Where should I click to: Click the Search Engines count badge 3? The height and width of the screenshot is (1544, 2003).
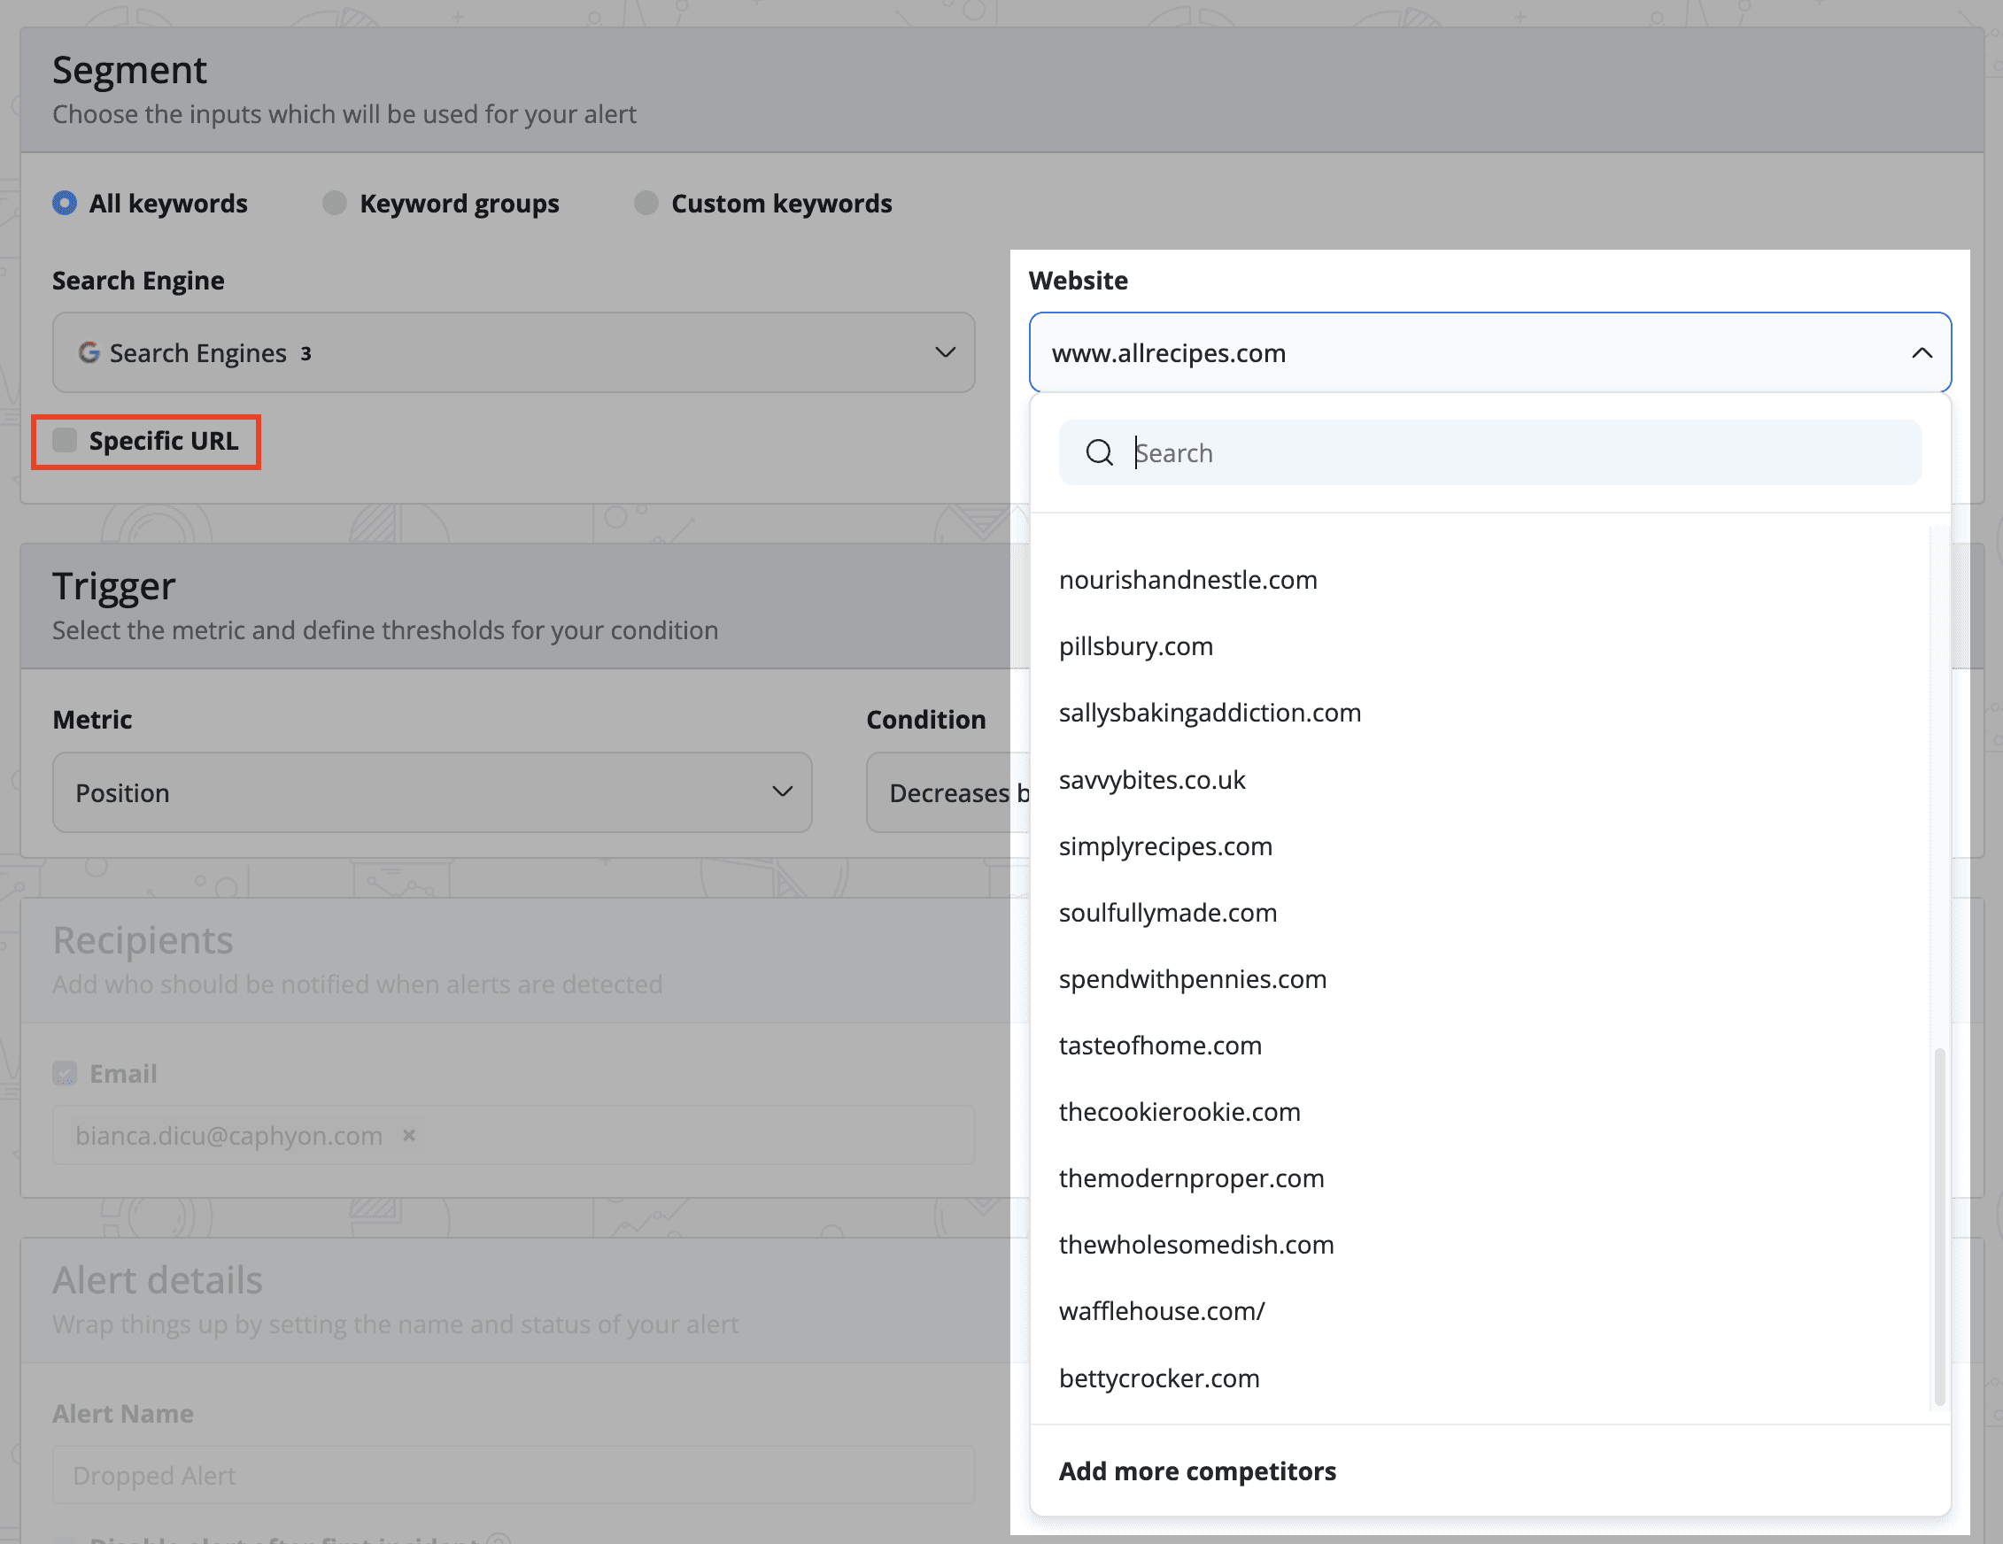(305, 354)
